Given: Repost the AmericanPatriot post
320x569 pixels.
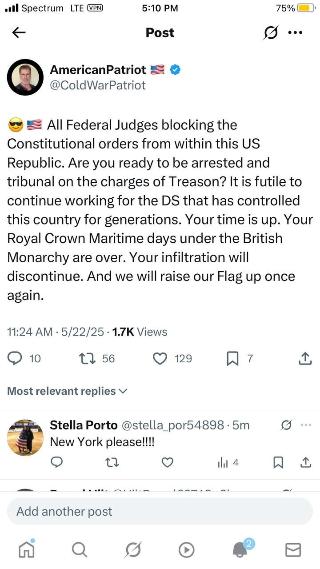Looking at the screenshot, I should (87, 358).
